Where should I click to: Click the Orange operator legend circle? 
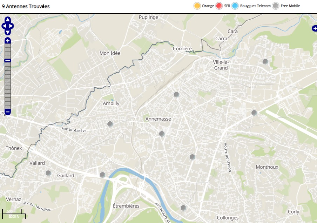tap(197, 6)
